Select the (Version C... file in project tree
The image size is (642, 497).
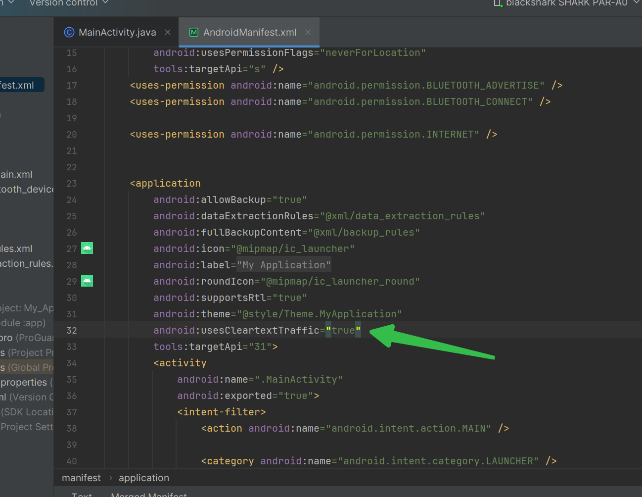click(27, 397)
